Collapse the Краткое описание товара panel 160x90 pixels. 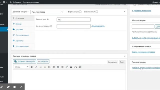(x=125, y=56)
